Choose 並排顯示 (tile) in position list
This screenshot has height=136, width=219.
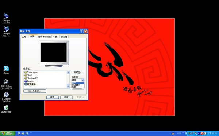pyautogui.click(x=78, y=85)
